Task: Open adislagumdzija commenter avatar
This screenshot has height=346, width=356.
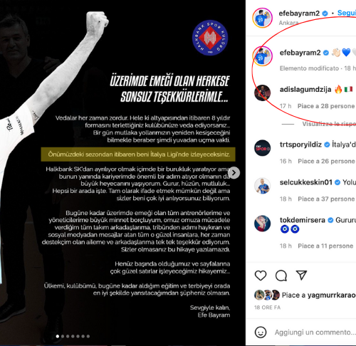Action: (262, 93)
